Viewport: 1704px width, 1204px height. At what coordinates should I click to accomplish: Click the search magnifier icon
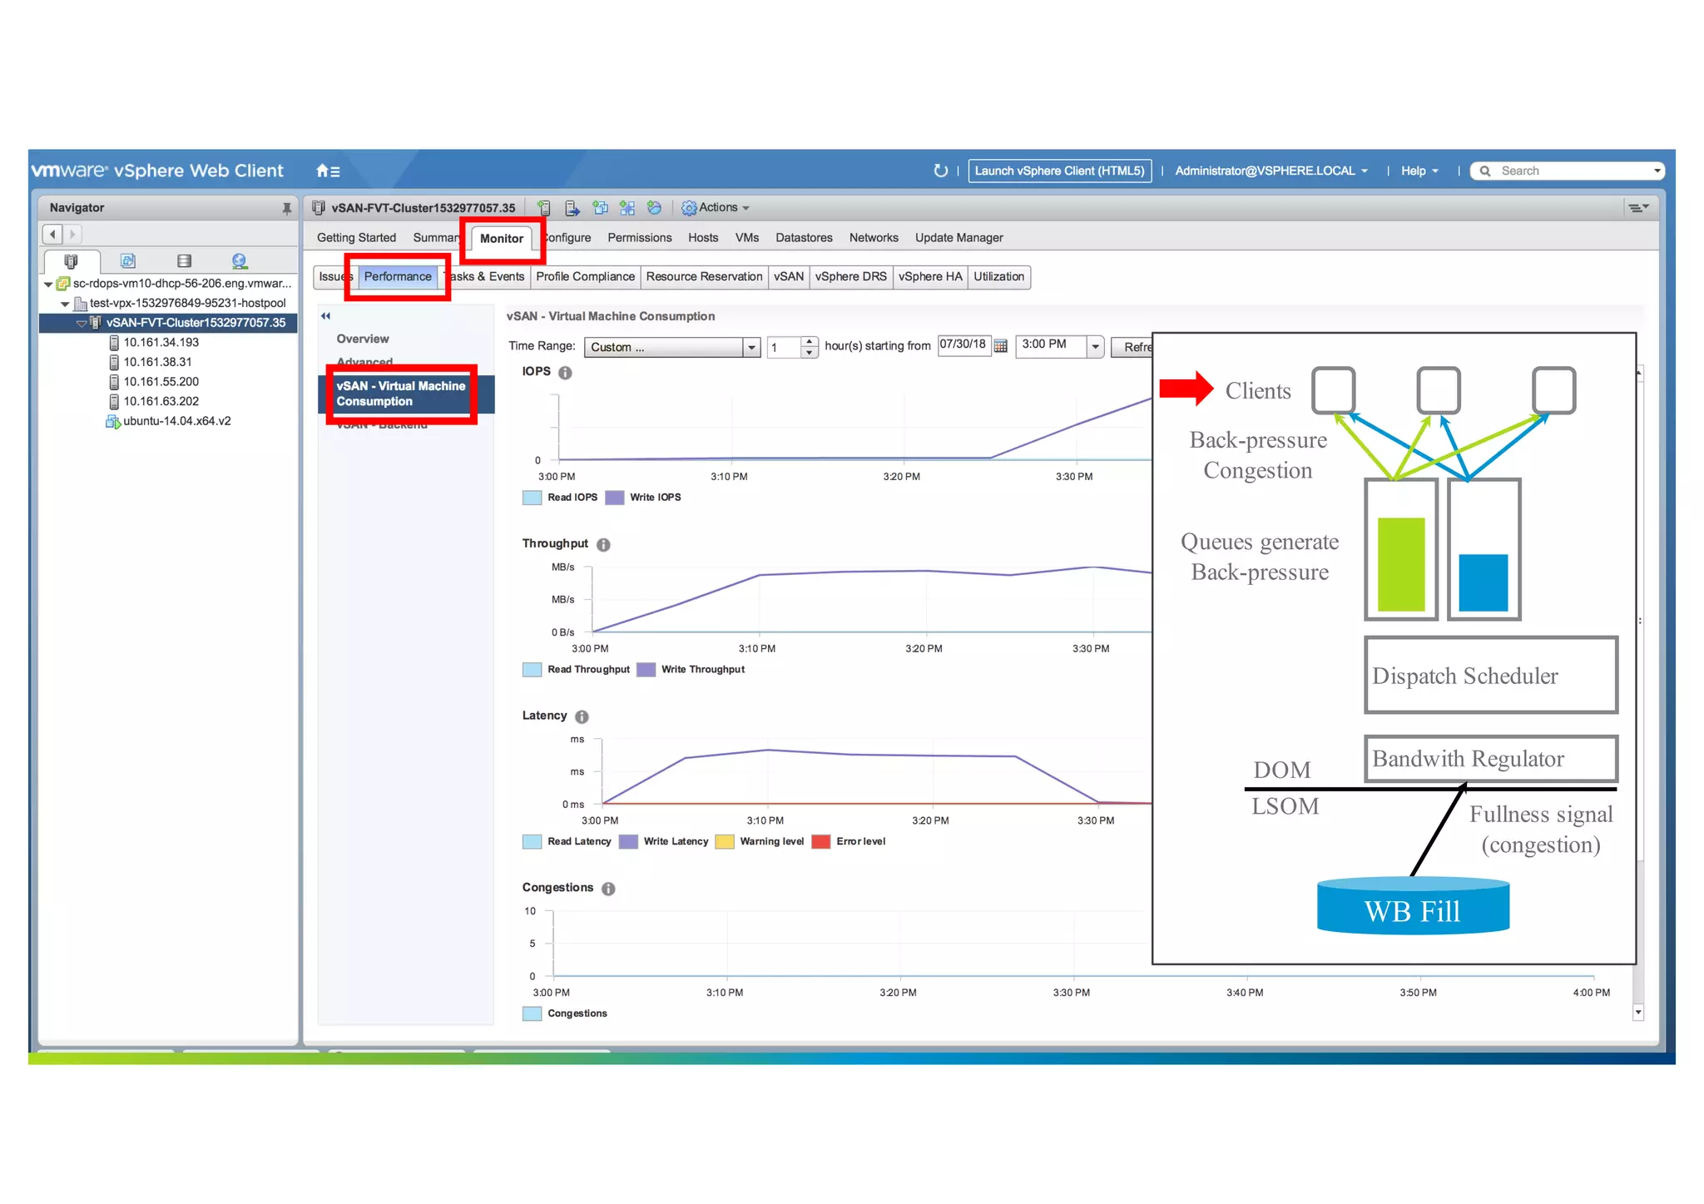(1484, 171)
